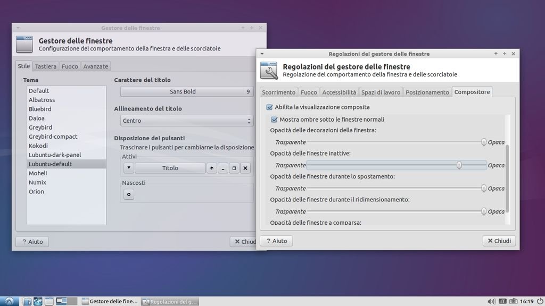This screenshot has width=545, height=306.
Task: Select Greybird-compact theme from Tema list
Action: pos(53,137)
